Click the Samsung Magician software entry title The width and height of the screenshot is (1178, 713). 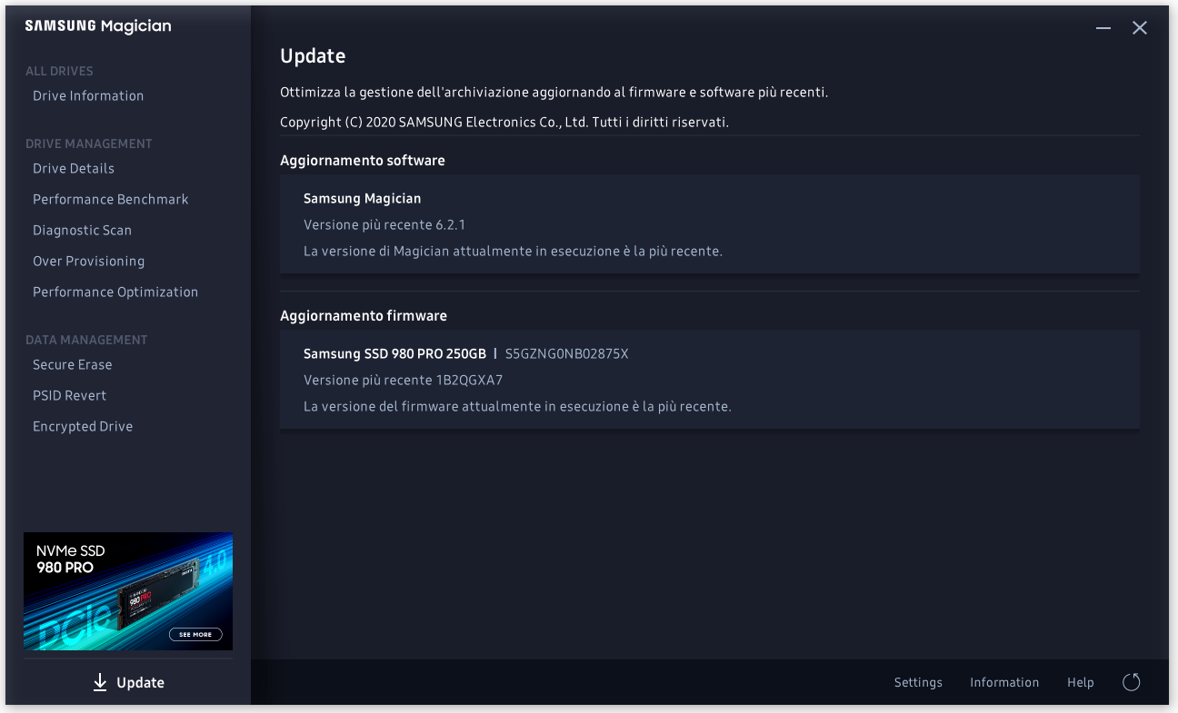pyautogui.click(x=362, y=198)
